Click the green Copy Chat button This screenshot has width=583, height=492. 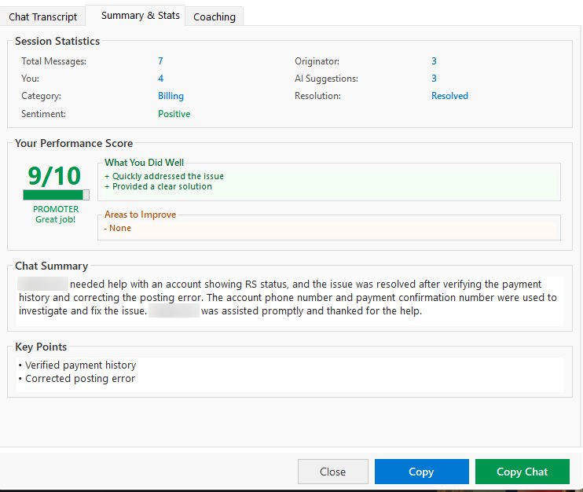pyautogui.click(x=522, y=472)
